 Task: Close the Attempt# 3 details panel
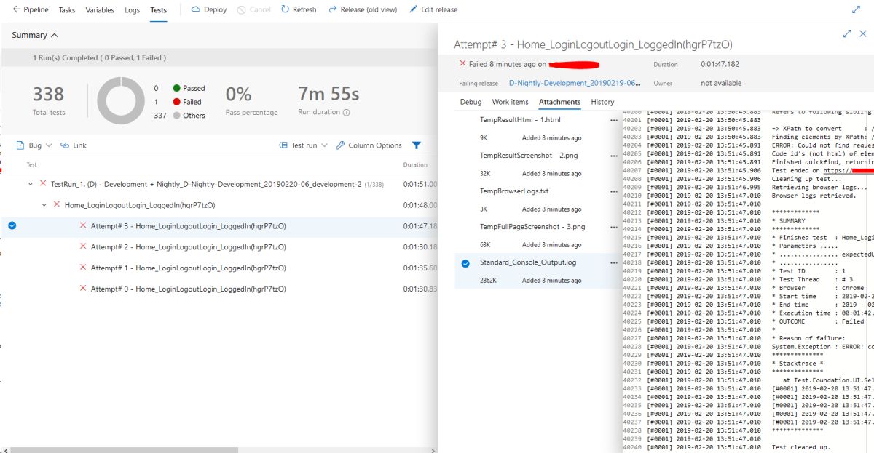click(x=864, y=33)
